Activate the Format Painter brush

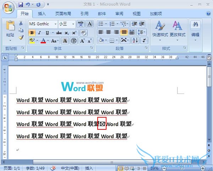pos(21,37)
